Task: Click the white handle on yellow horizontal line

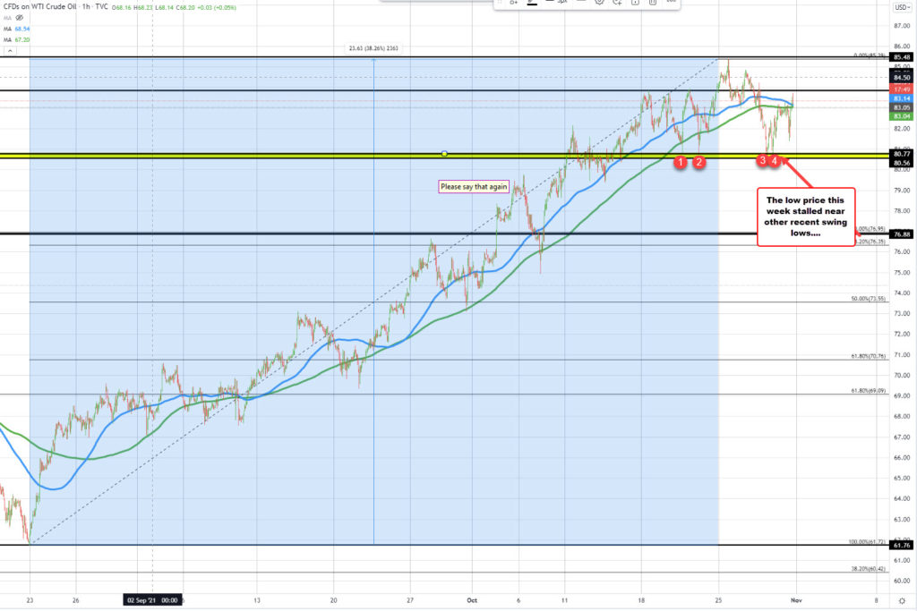Action: point(445,154)
